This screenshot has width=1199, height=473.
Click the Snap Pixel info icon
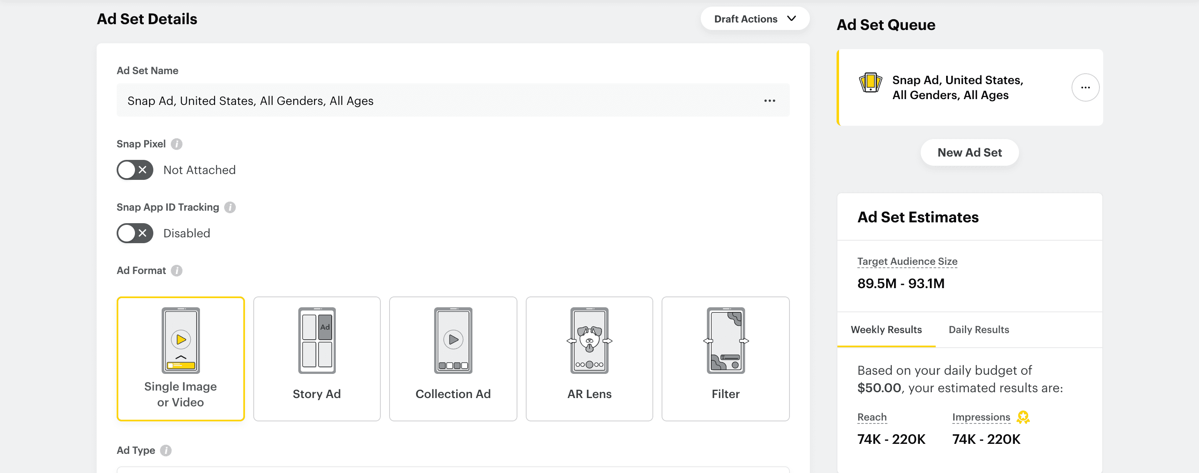pyautogui.click(x=176, y=144)
